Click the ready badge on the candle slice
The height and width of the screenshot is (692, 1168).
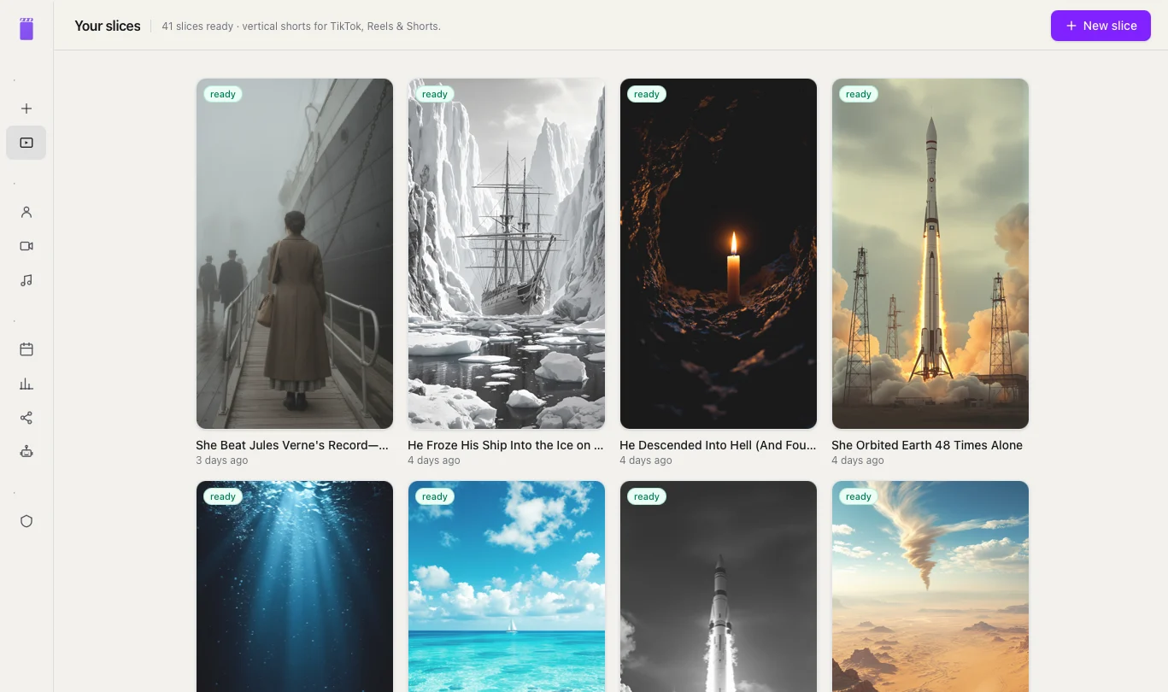pos(647,94)
